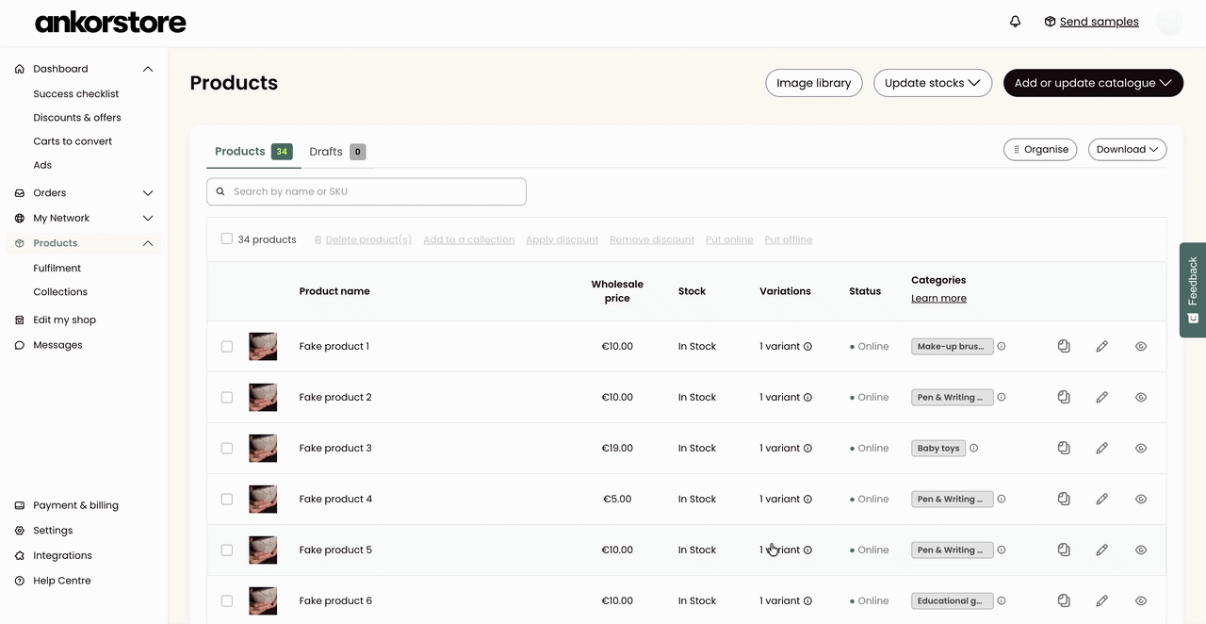
Task: Open the Download dropdown
Action: (x=1128, y=149)
